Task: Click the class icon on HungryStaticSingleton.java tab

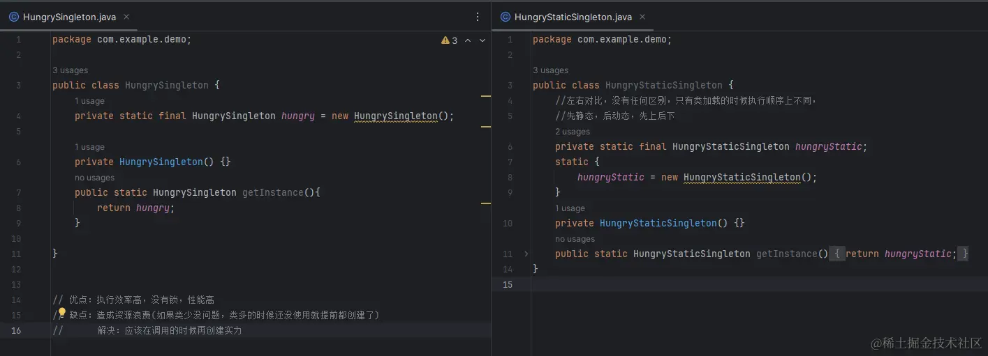Action: coord(505,17)
